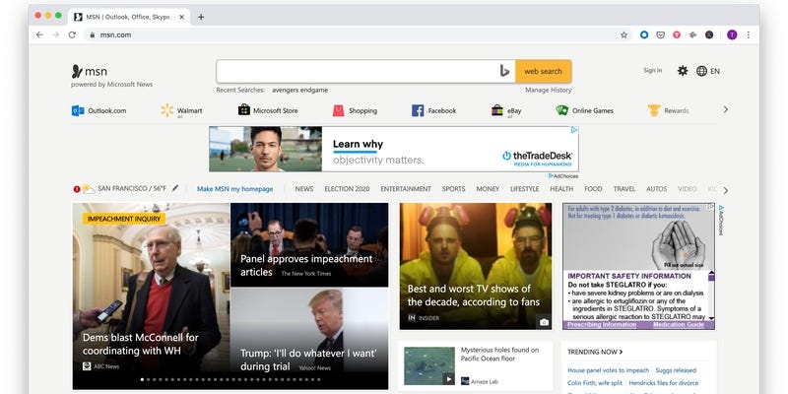Reload the MSN page
This screenshot has width=788, height=394.
click(x=72, y=34)
